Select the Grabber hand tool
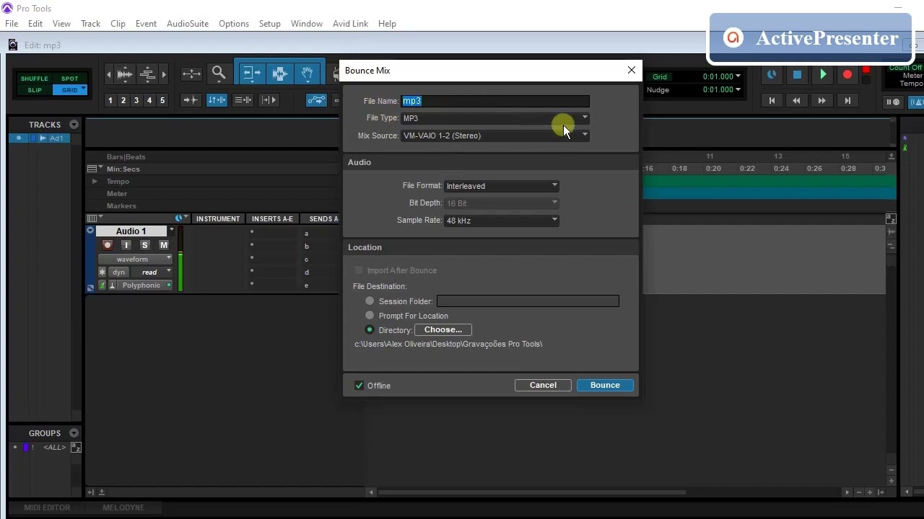This screenshot has width=924, height=519. coord(307,73)
